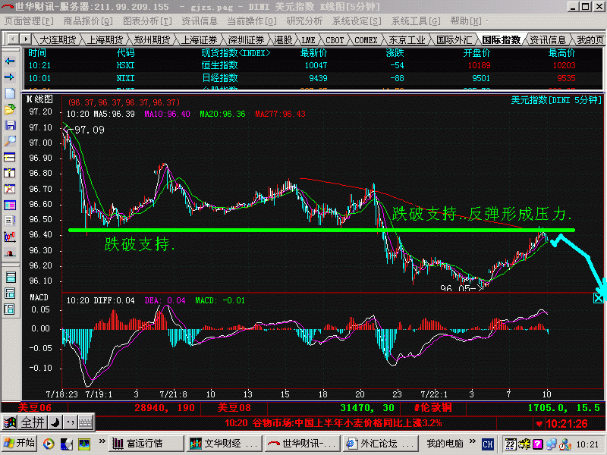607x455 pixels.
Task: Open the IME soft keyboard icon
Action: [86, 422]
